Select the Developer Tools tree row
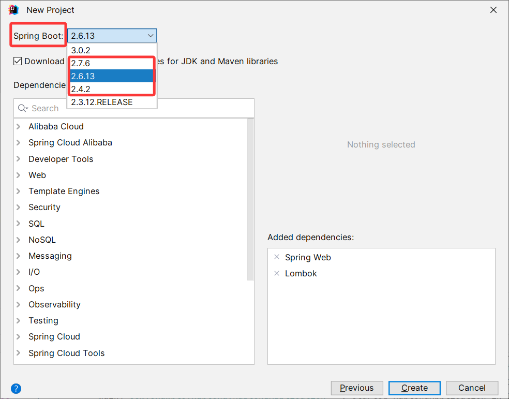This screenshot has height=399, width=509. tap(130, 159)
